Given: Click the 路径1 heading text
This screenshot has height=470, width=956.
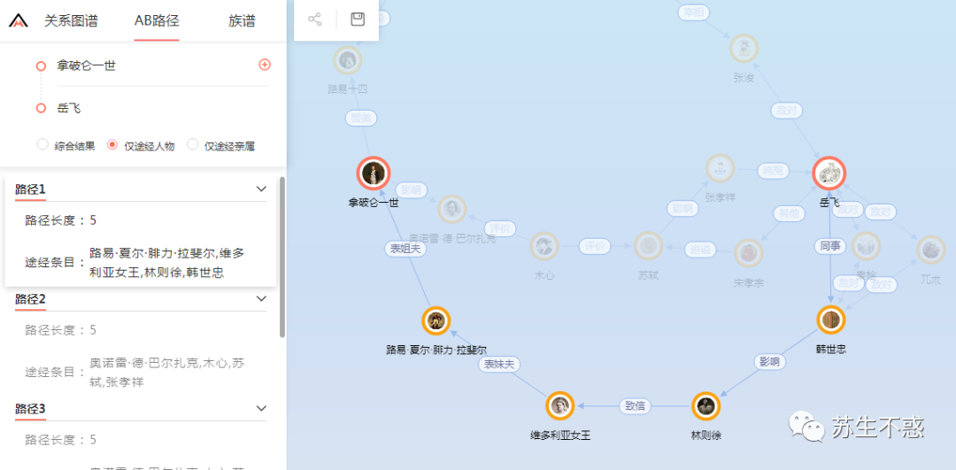Looking at the screenshot, I should click(x=30, y=189).
